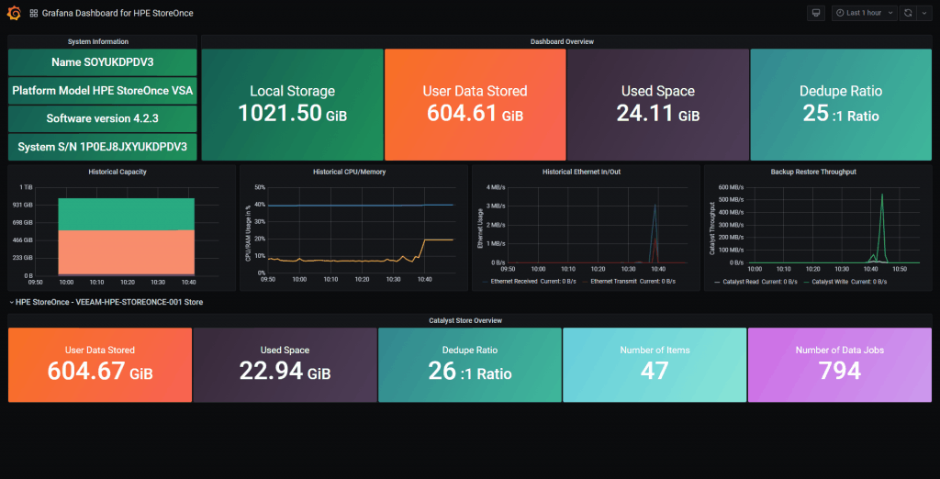This screenshot has width=940, height=479.
Task: Click the Grafana Dashboard for HPE StoreOnce title
Action: (x=117, y=13)
